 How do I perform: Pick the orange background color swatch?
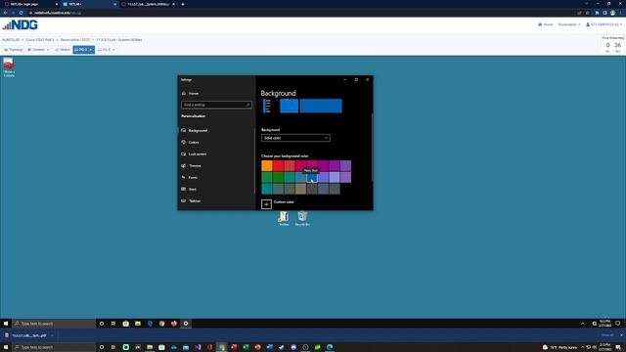267,165
